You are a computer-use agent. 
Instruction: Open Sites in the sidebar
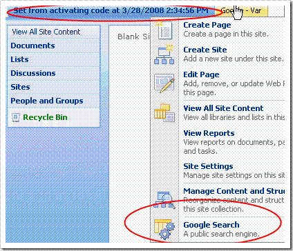[20, 87]
